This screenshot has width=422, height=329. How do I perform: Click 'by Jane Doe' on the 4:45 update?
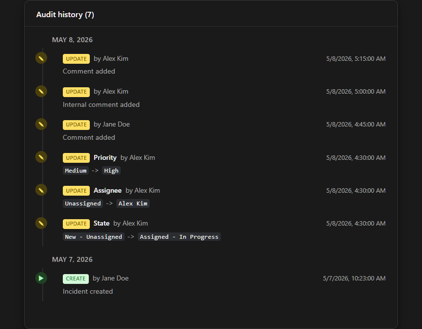coord(112,124)
